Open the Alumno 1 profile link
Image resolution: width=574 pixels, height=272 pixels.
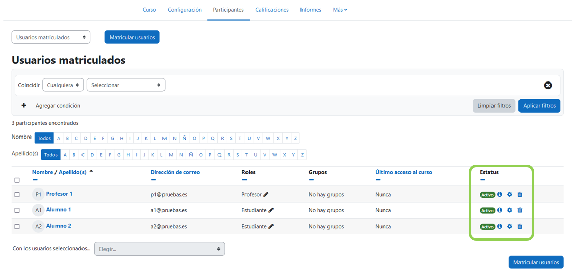click(x=59, y=210)
